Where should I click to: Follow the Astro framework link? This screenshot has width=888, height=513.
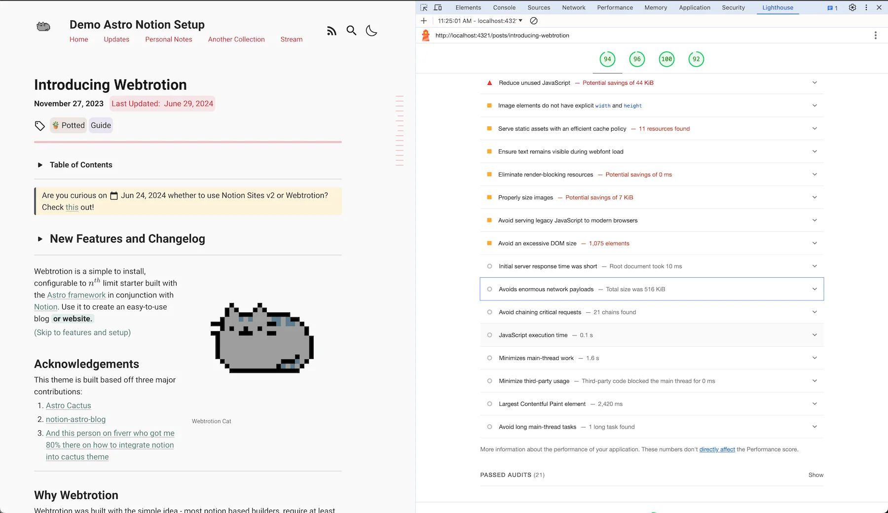76,295
